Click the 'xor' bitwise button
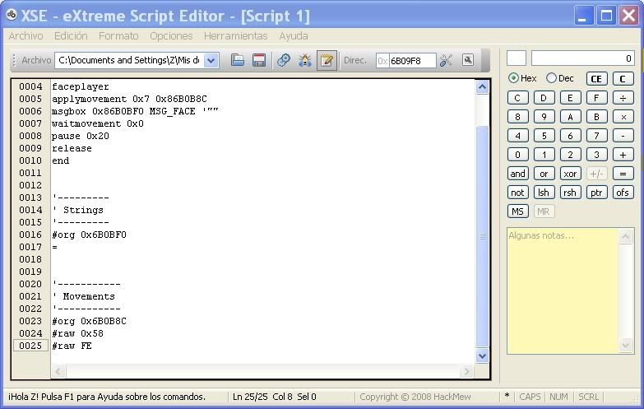This screenshot has height=409, width=644. coord(570,174)
